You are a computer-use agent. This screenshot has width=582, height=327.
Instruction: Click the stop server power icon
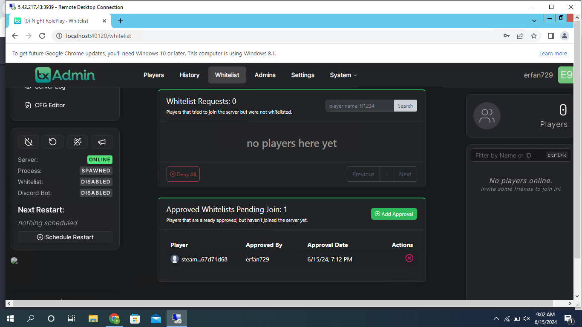coord(29,142)
